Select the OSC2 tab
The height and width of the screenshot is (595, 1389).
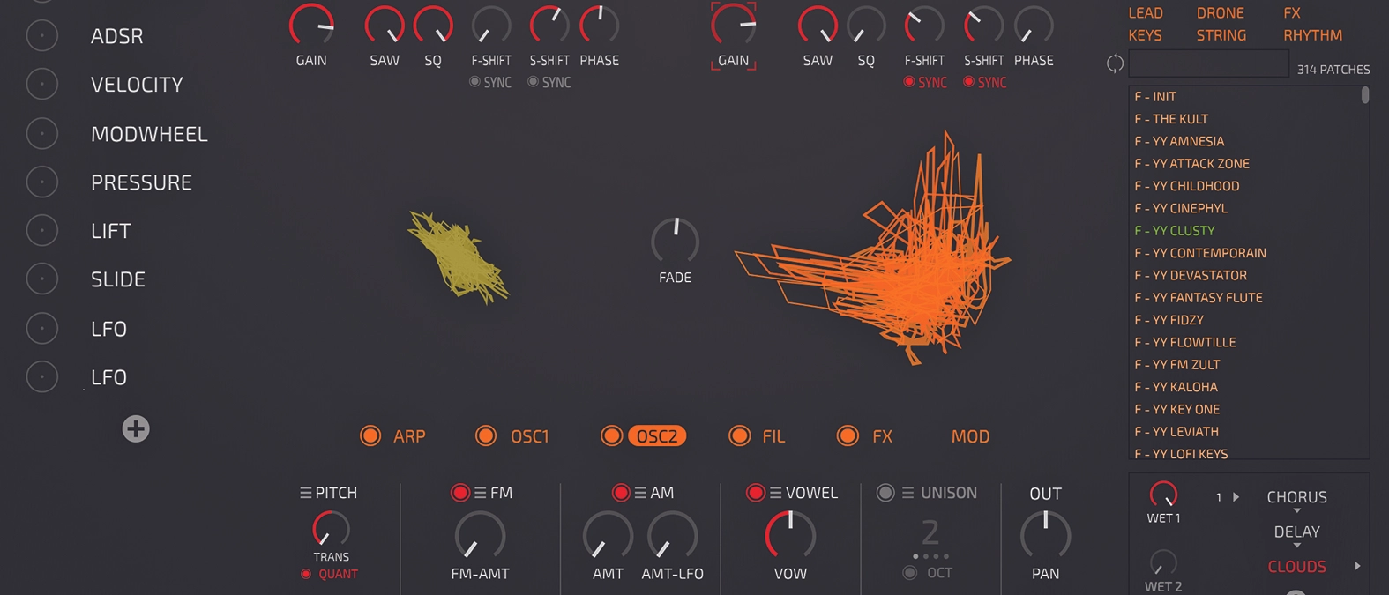click(657, 436)
